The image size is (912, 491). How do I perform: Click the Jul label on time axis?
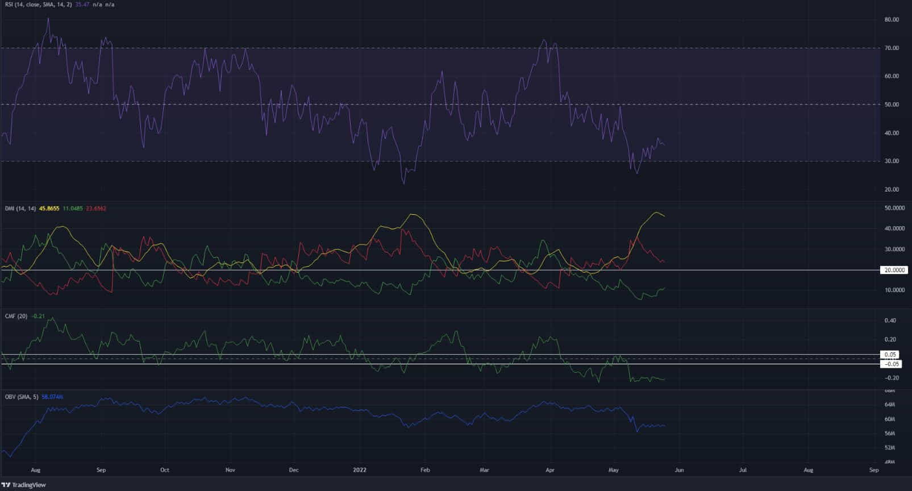743,470
